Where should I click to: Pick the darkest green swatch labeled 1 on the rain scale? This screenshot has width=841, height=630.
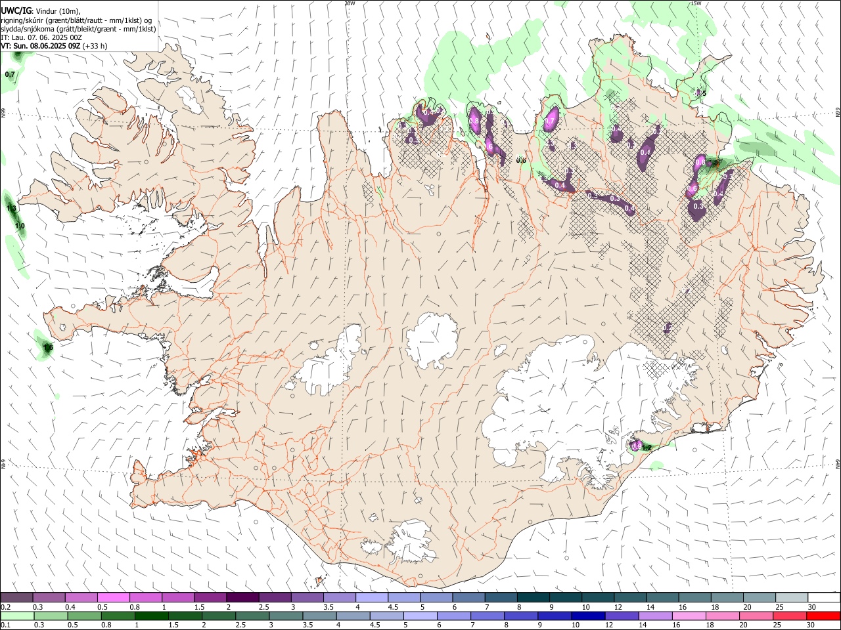click(x=151, y=616)
